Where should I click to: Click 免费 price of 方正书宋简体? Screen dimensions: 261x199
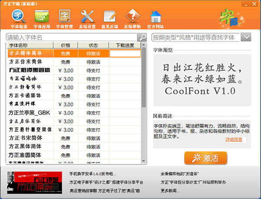65,138
